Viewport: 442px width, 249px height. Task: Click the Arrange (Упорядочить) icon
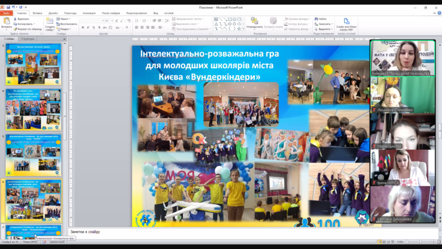point(255,22)
